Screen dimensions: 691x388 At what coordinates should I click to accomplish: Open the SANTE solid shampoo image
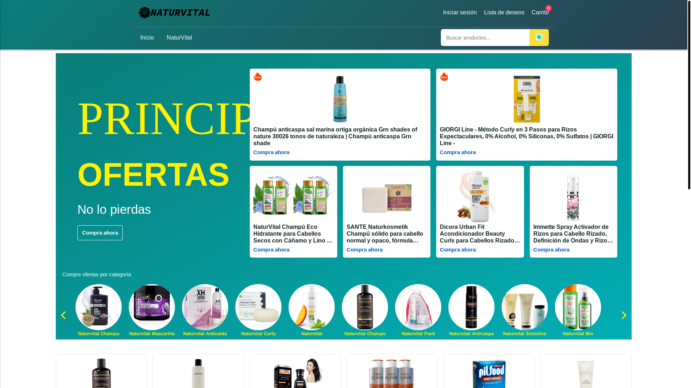pos(387,198)
